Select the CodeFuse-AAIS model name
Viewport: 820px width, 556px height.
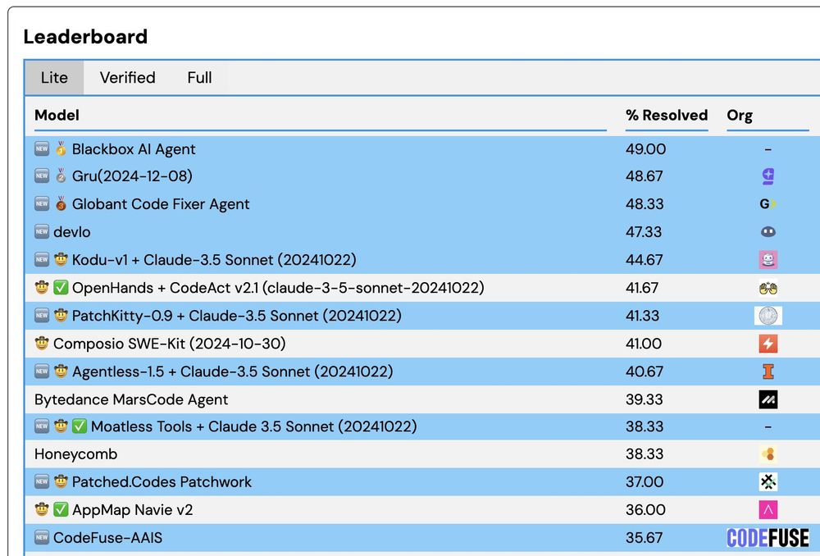point(107,538)
